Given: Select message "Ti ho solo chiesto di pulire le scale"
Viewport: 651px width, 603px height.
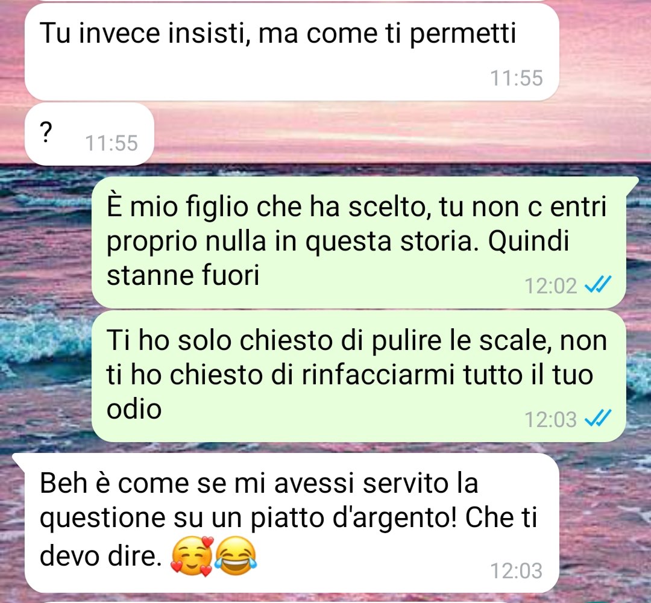Looking at the screenshot, I should [x=358, y=376].
